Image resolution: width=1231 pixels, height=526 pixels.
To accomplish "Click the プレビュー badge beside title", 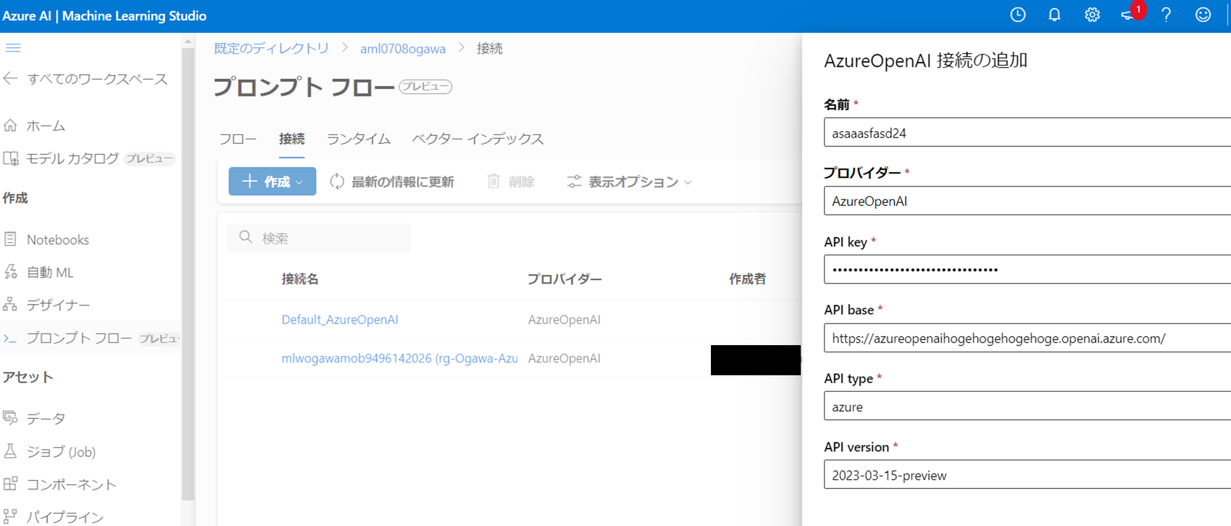I will coord(425,87).
